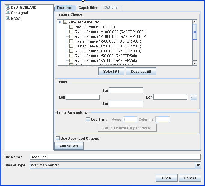Click the Geosignal server globe icon

coord(8,13)
